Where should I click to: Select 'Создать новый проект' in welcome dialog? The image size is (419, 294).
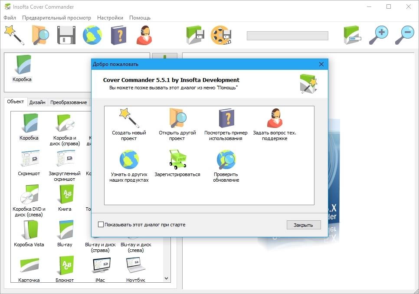coord(129,124)
